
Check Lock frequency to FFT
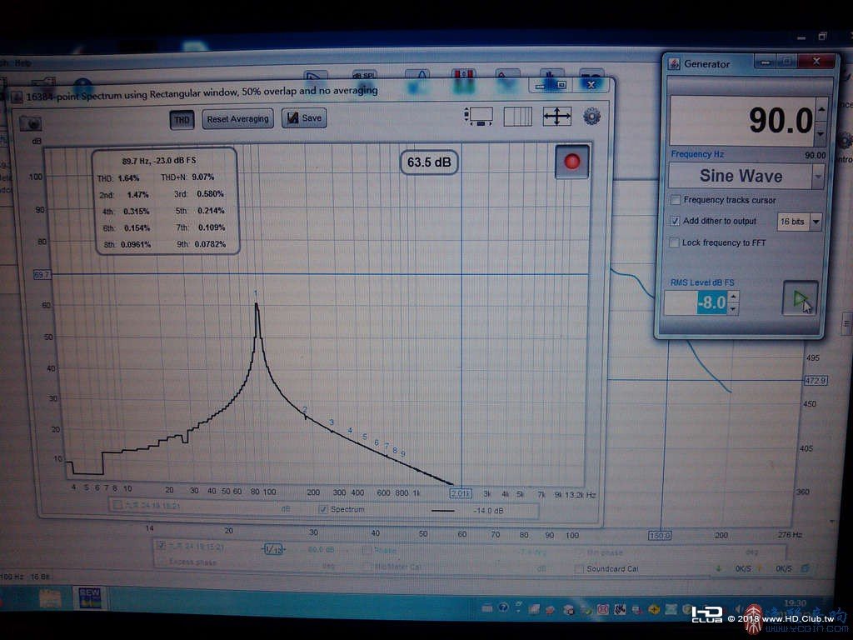point(674,242)
